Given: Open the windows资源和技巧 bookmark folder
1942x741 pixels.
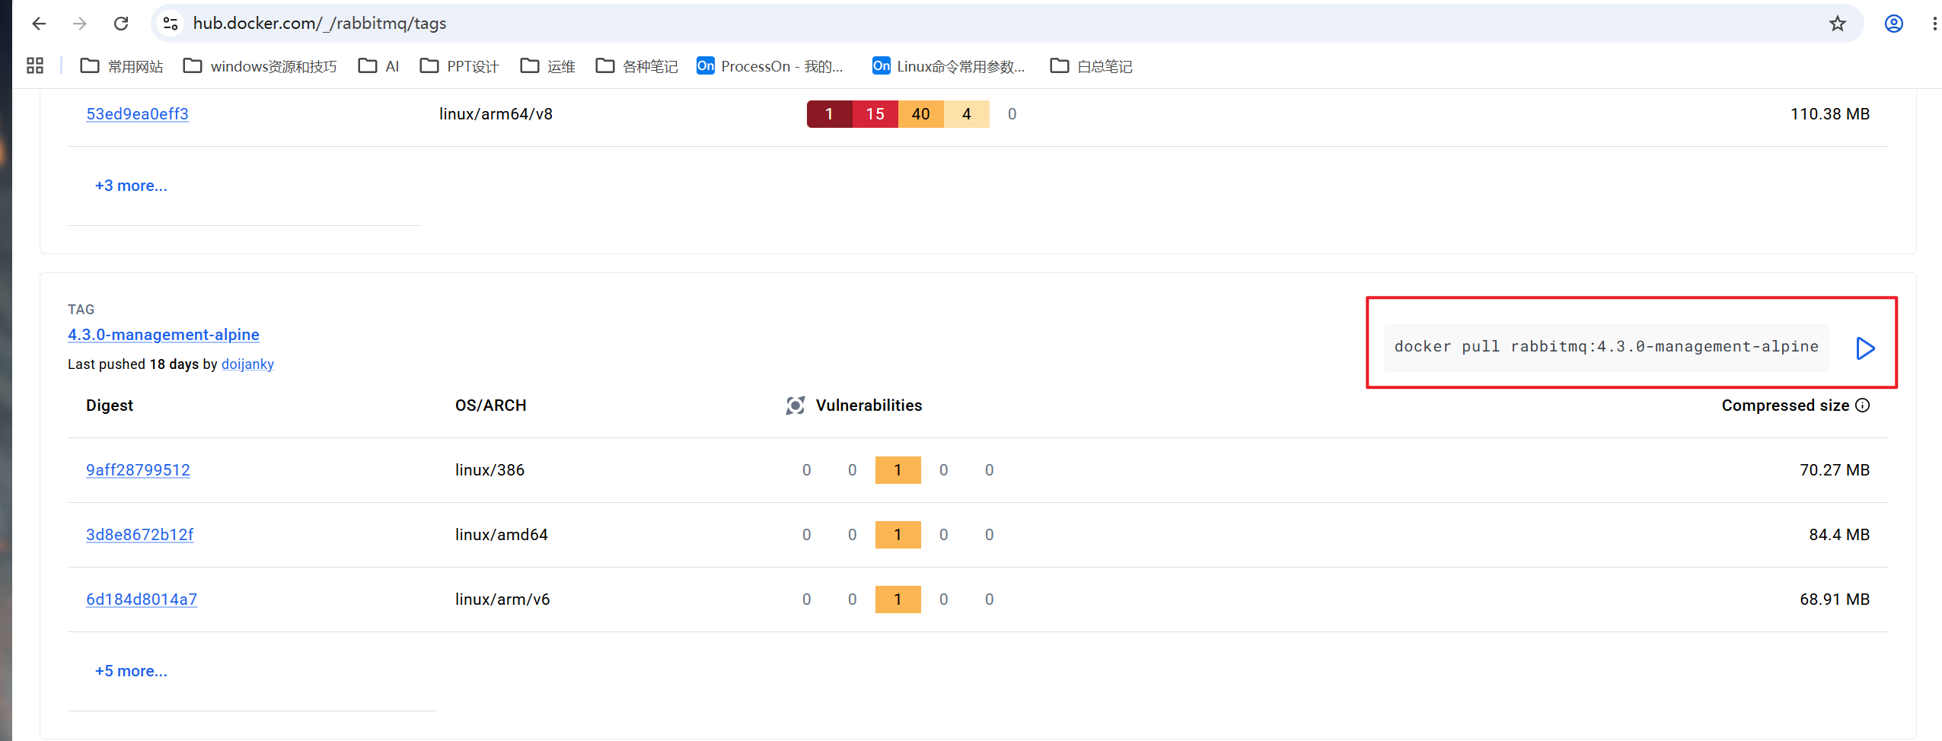Looking at the screenshot, I should 260,66.
